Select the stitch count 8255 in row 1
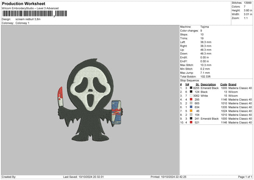This screenshot has width=254, height=180. tap(196, 88)
